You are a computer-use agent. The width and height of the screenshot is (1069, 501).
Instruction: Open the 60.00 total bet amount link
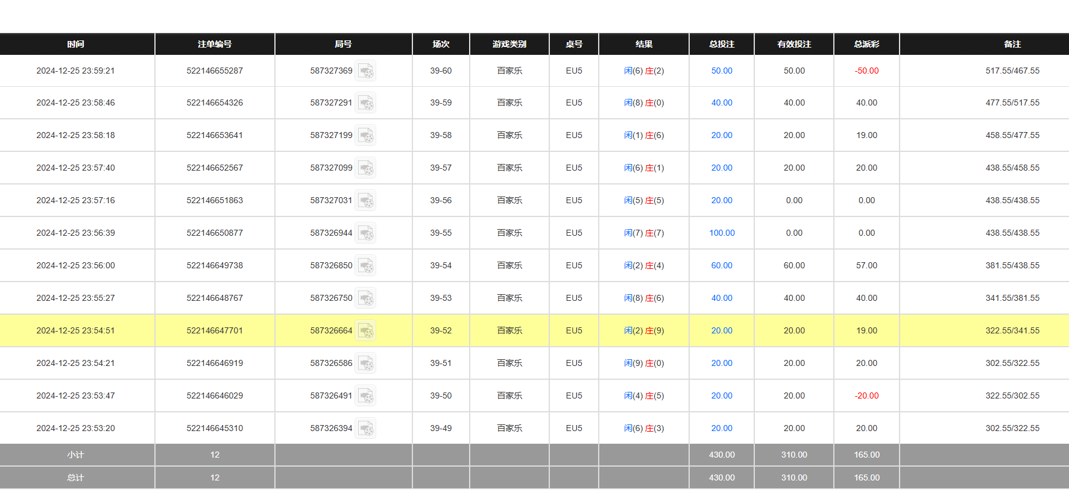(x=722, y=266)
